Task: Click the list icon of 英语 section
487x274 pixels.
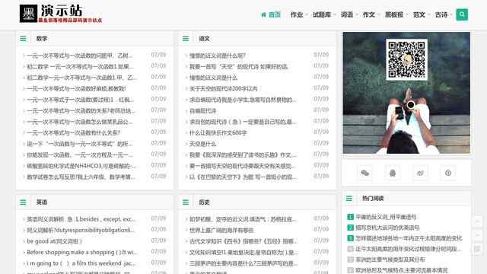Action: pos(23,202)
